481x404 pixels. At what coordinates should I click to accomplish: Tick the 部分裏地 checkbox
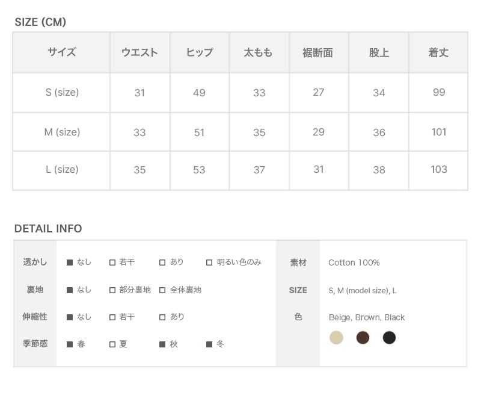[112, 290]
